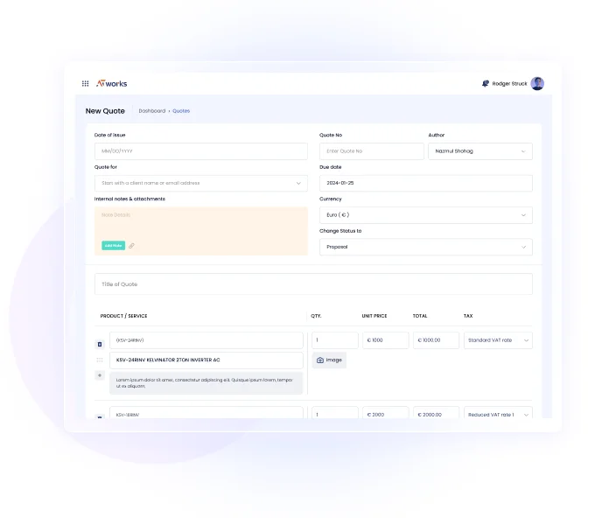Screen dimensions: 616x518
Task: Go to Dashboard in the breadcrumb
Action: point(151,111)
